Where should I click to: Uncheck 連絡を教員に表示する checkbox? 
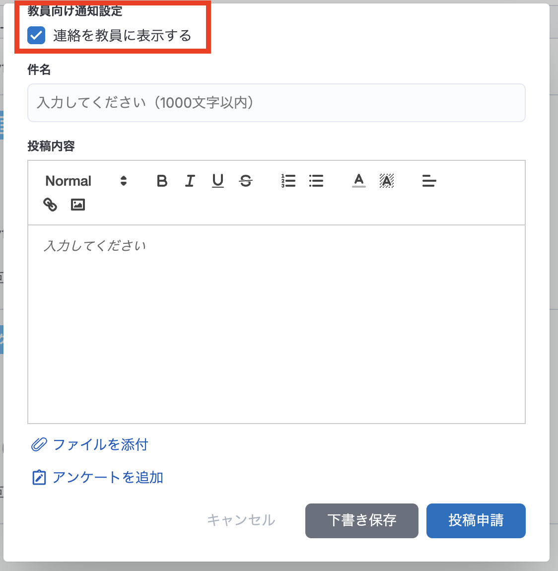point(36,35)
